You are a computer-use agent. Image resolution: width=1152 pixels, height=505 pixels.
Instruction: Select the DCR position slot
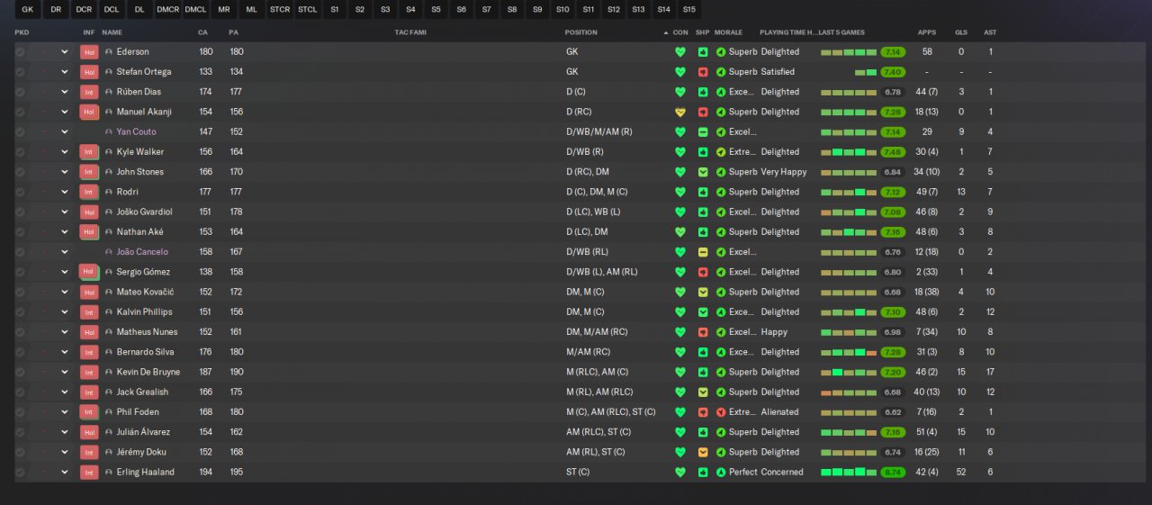84,10
